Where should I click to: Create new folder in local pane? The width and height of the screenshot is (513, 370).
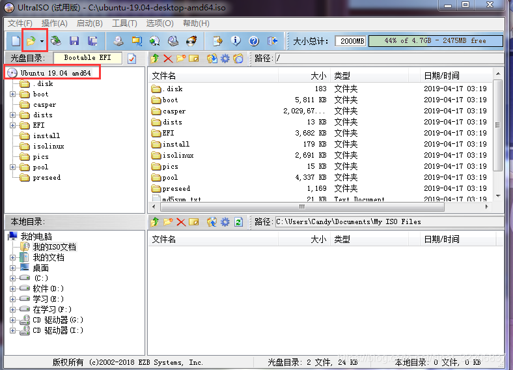(x=168, y=222)
